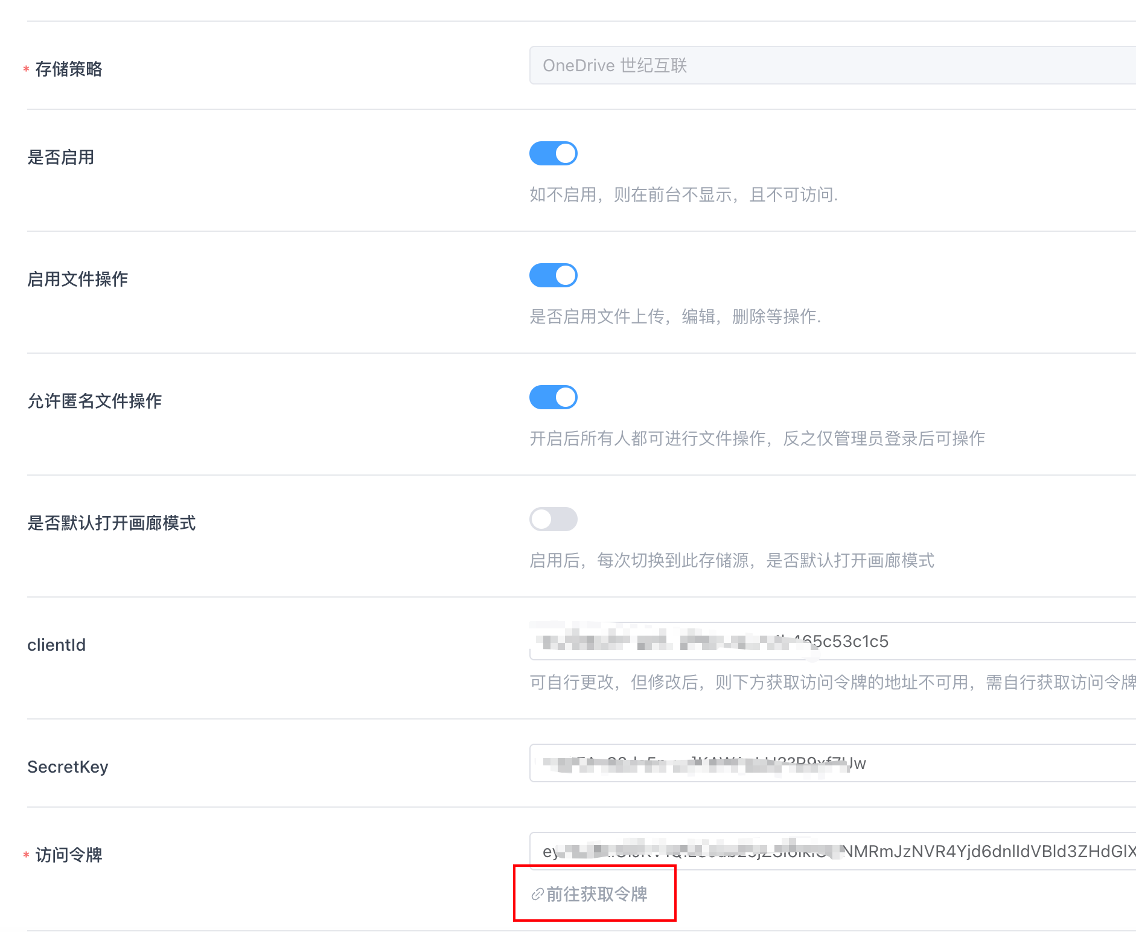The width and height of the screenshot is (1136, 932).
Task: Click the 允许匿名文件操作 label
Action: click(95, 401)
